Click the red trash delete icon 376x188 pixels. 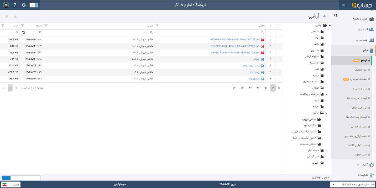pos(7,16)
